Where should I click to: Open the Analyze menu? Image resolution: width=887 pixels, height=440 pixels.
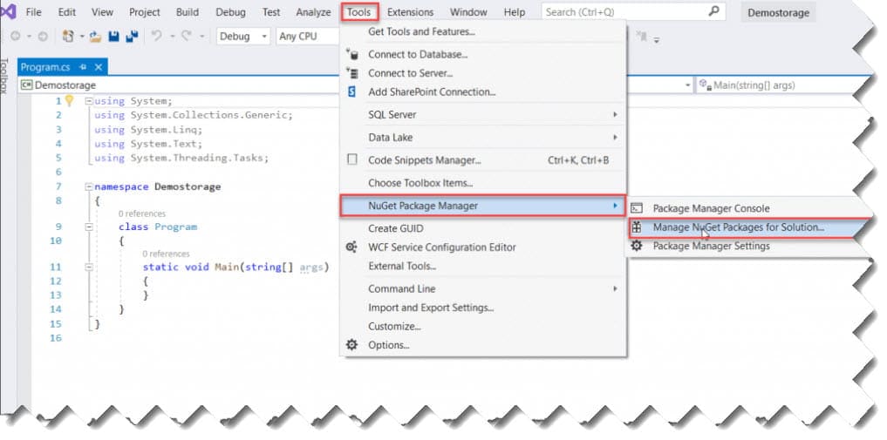tap(313, 12)
